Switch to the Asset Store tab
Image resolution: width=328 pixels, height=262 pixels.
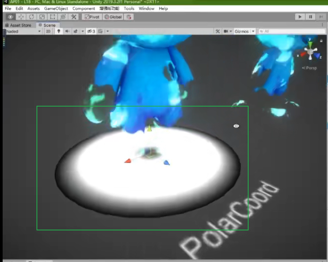(18, 25)
